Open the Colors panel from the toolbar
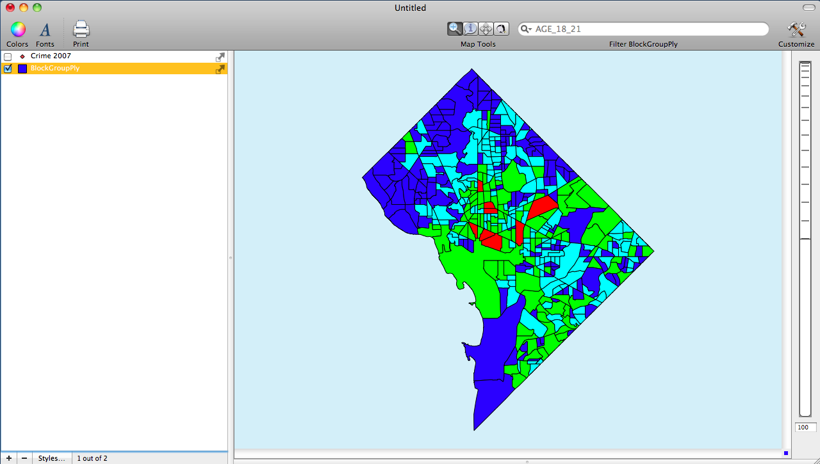The width and height of the screenshot is (820, 464). point(17,29)
